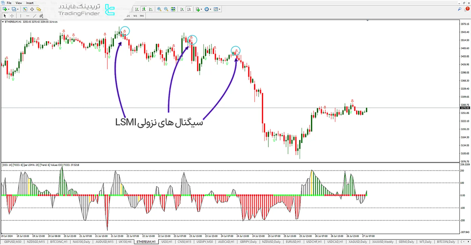This screenshot has width=471, height=245.
Task: Open the Templates dropdown
Action: [x=219, y=9]
